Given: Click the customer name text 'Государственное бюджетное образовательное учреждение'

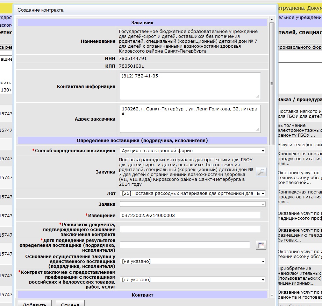Looking at the screenshot, I should pyautogui.click(x=188, y=32).
